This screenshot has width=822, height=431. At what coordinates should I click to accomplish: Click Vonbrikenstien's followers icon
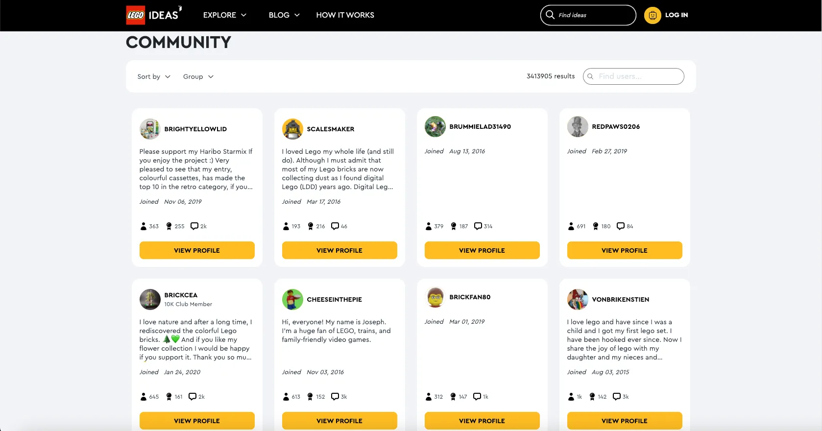point(571,397)
